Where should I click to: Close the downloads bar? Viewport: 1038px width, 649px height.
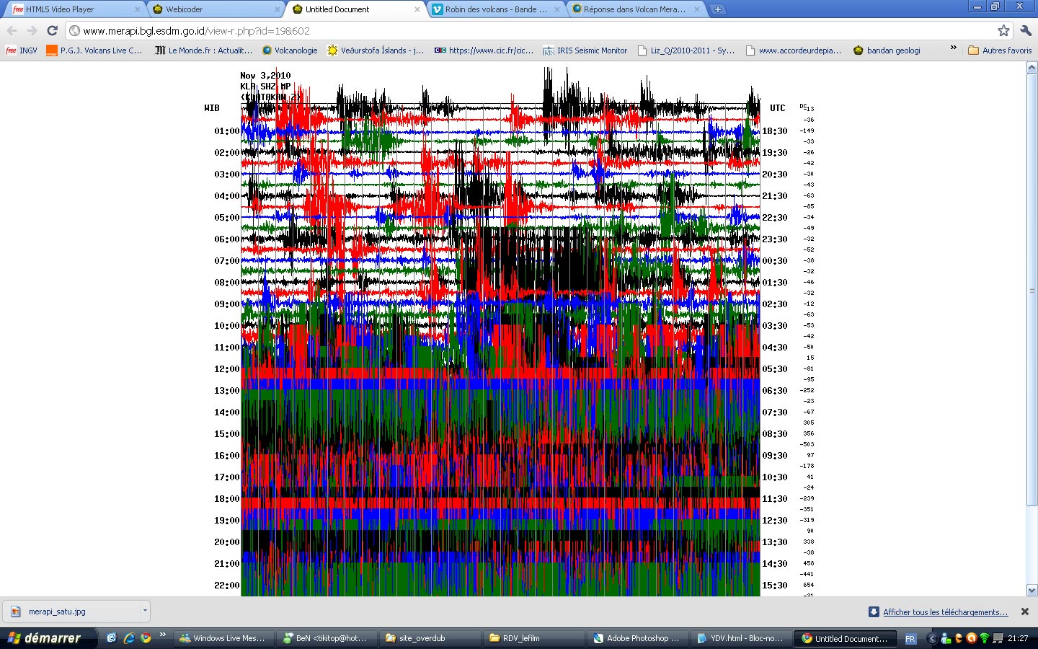(1025, 612)
